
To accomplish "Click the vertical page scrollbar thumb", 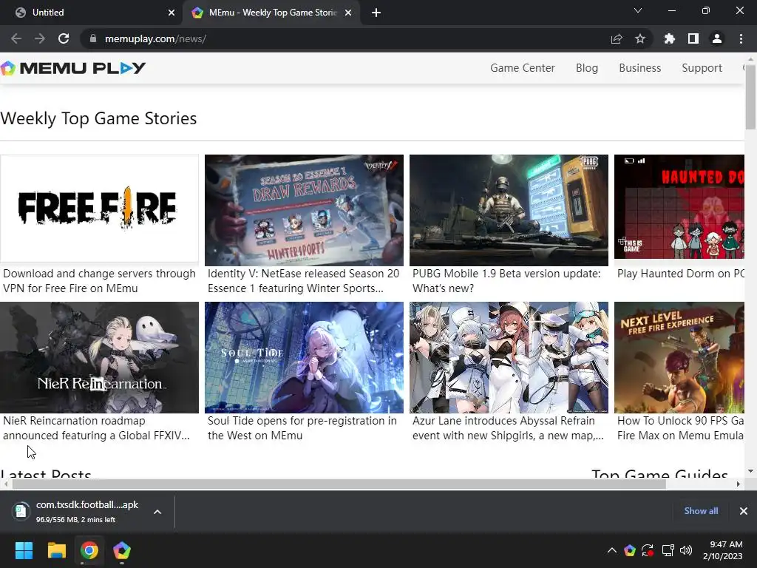I will coord(750,97).
